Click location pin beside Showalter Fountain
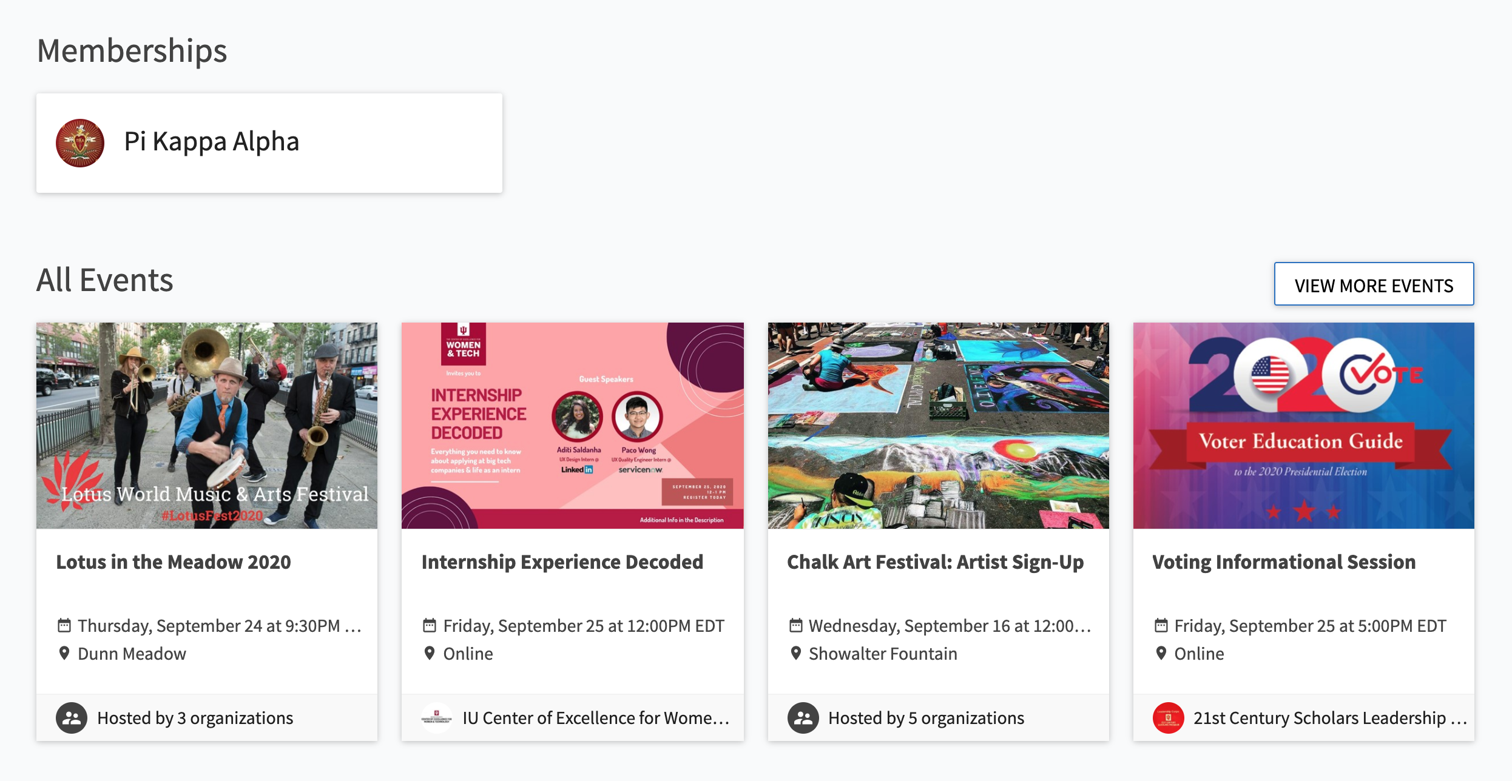Image resolution: width=1512 pixels, height=781 pixels. point(795,653)
